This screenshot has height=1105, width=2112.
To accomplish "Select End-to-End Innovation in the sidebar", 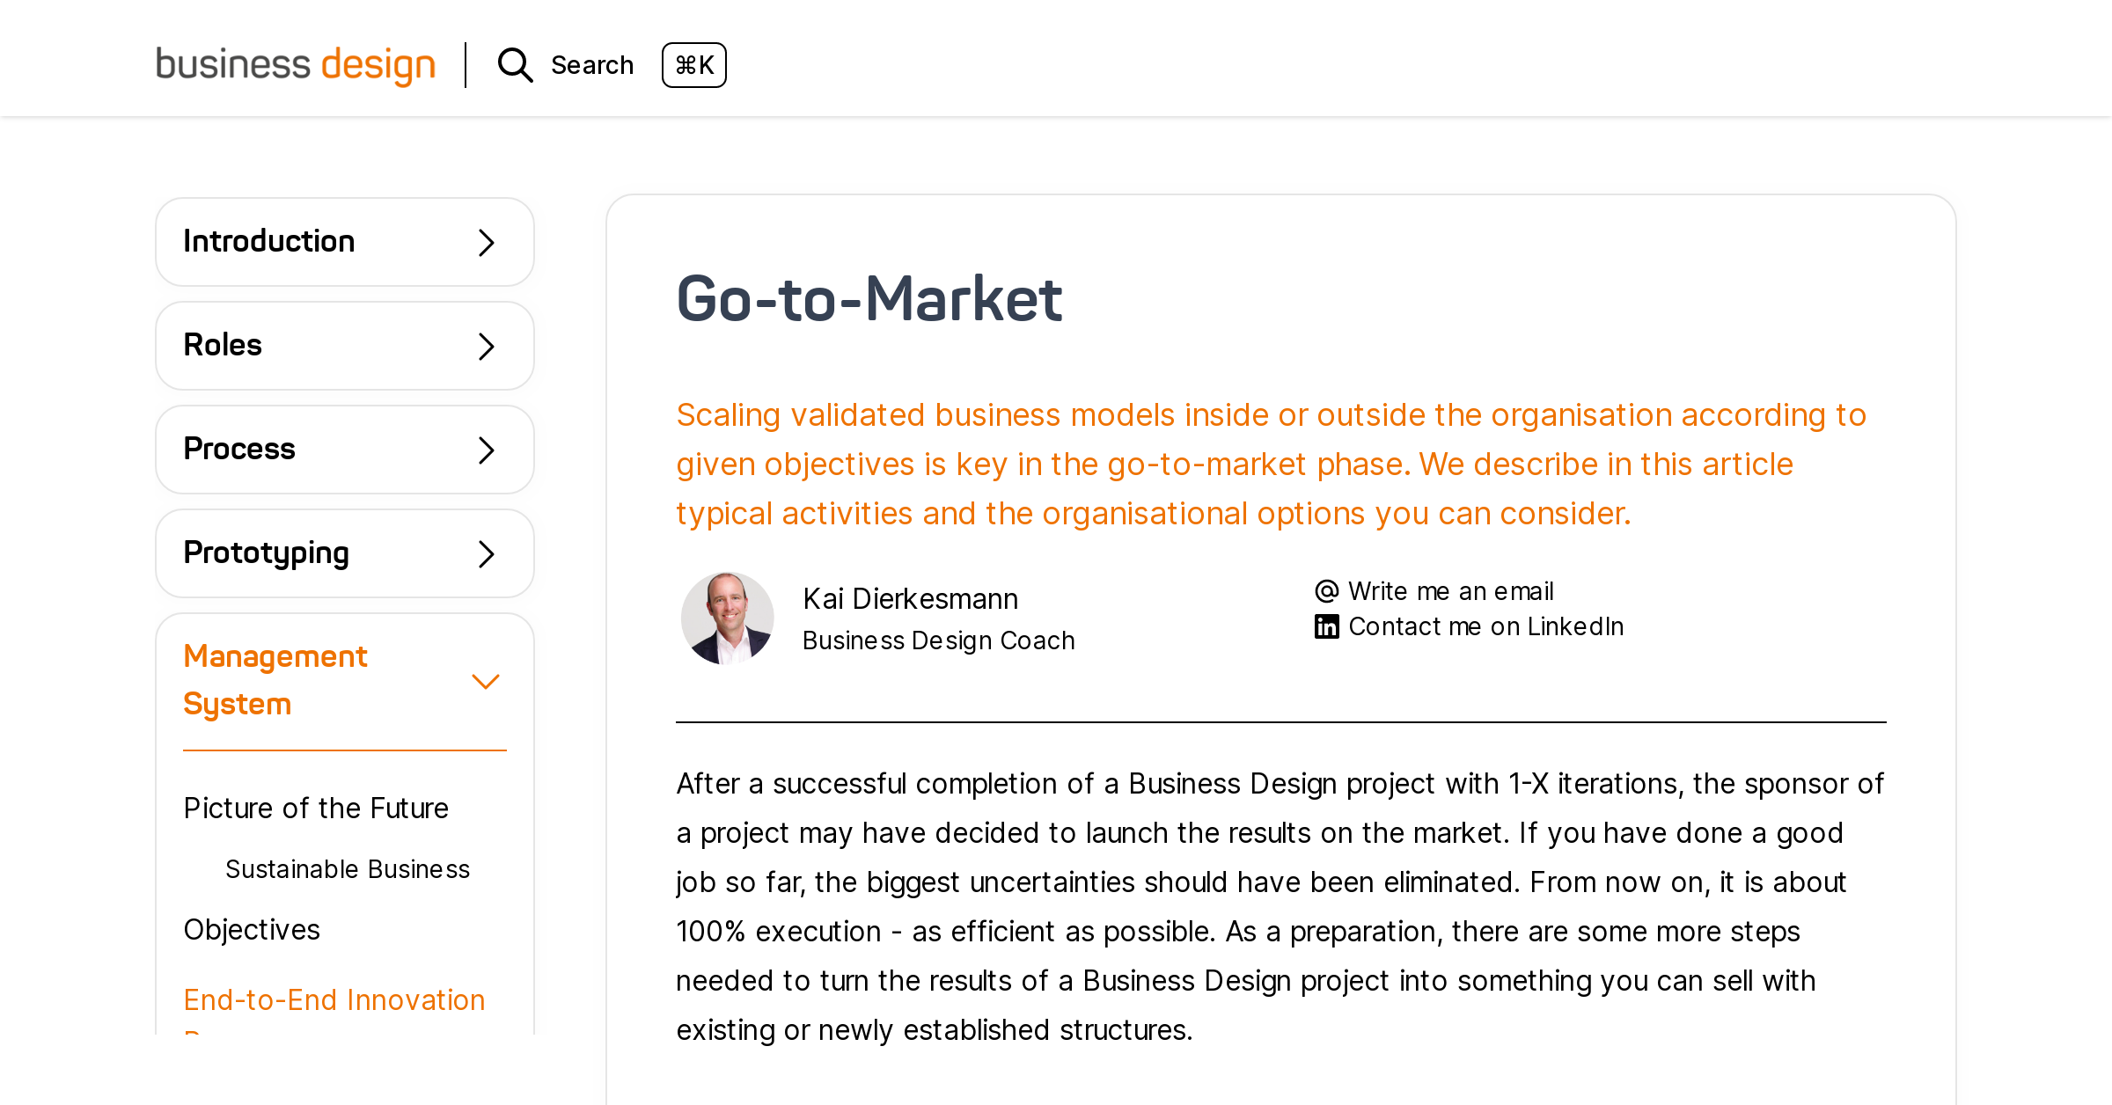I will tap(334, 999).
